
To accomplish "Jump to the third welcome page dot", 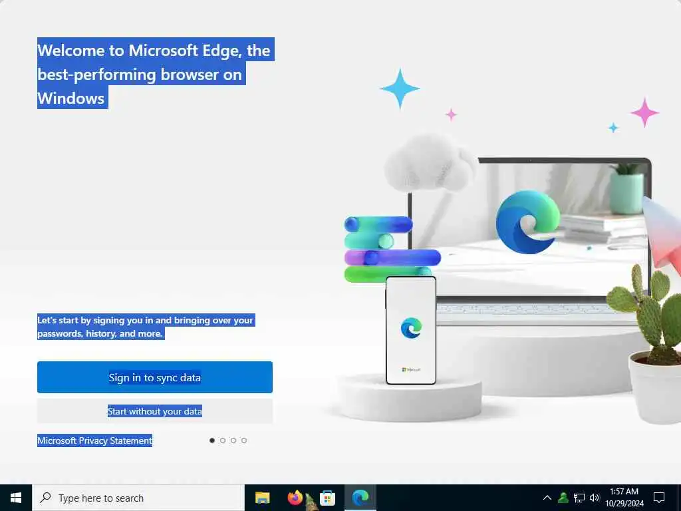I will coord(233,440).
